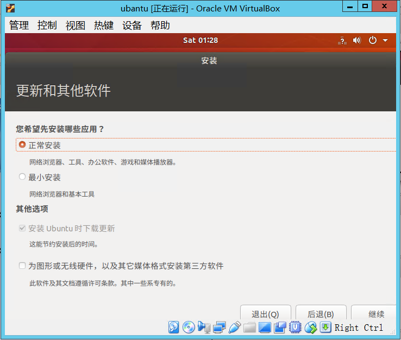Click the USB devices status icon

(x=234, y=327)
